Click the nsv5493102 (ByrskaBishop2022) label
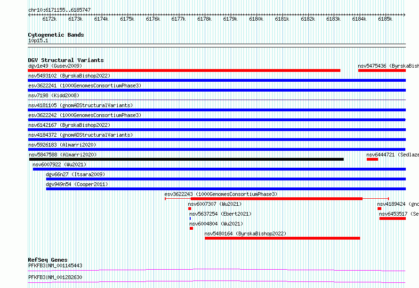Viewport: 419px width, 288px height. [x=69, y=76]
